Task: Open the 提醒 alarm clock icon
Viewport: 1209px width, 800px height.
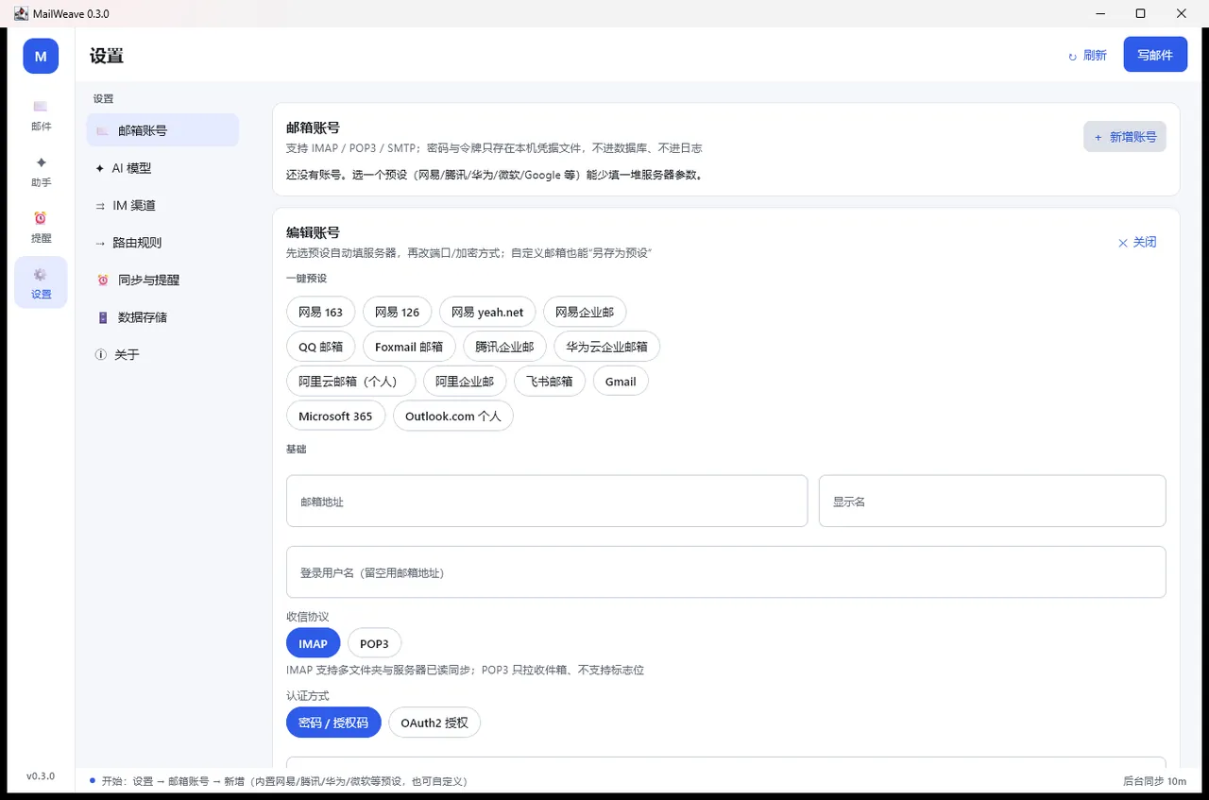Action: coord(41,218)
